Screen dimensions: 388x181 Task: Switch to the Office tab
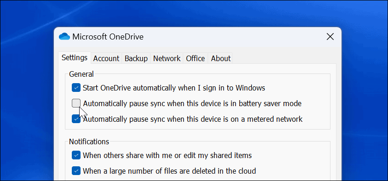pos(196,58)
